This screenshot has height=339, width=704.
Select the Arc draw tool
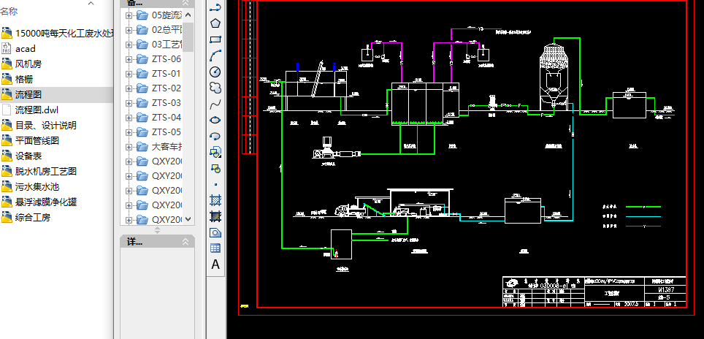tap(215, 56)
